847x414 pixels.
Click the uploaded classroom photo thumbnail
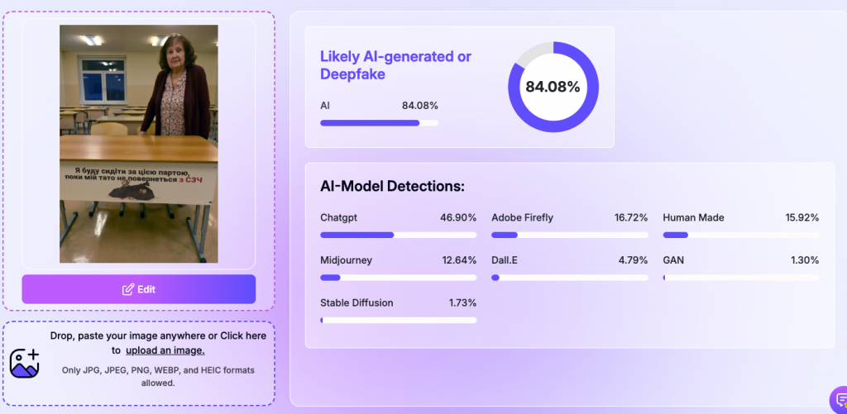click(x=138, y=144)
